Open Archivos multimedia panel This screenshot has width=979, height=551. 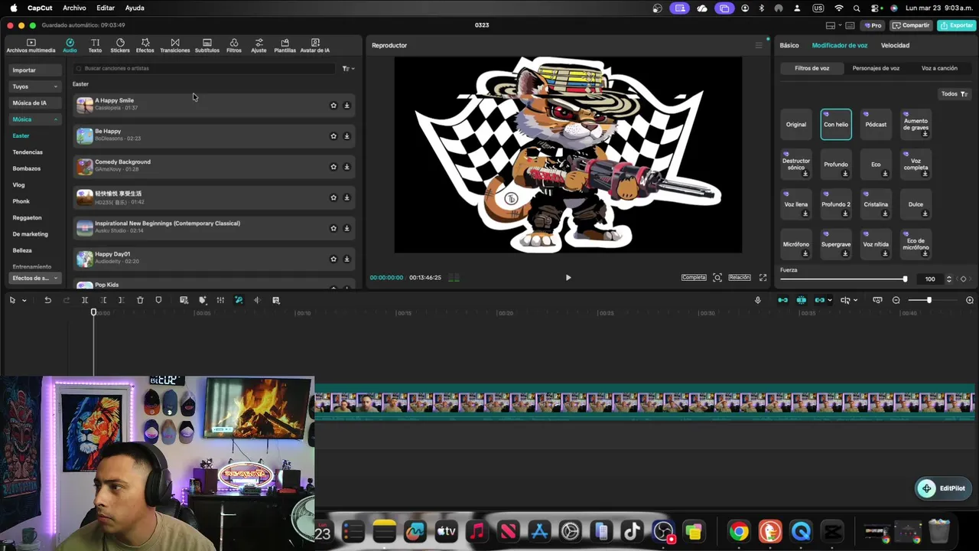pos(31,46)
